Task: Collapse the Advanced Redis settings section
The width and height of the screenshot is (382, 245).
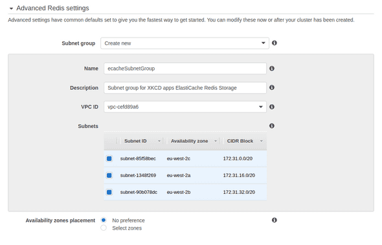Action: click(x=11, y=8)
